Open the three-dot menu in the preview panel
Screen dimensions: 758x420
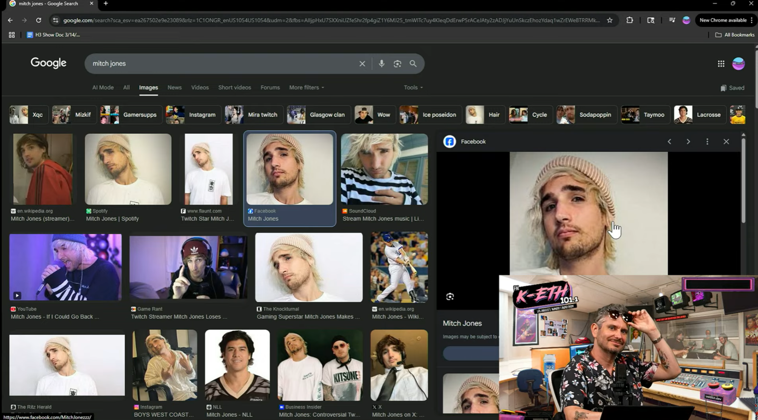(707, 142)
